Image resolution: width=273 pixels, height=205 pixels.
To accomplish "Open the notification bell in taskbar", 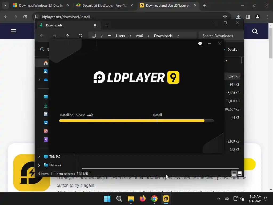I will (x=266, y=199).
